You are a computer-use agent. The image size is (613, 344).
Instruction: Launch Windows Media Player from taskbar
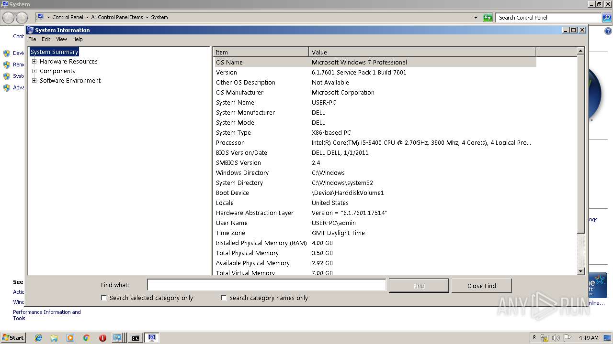pyautogui.click(x=70, y=338)
